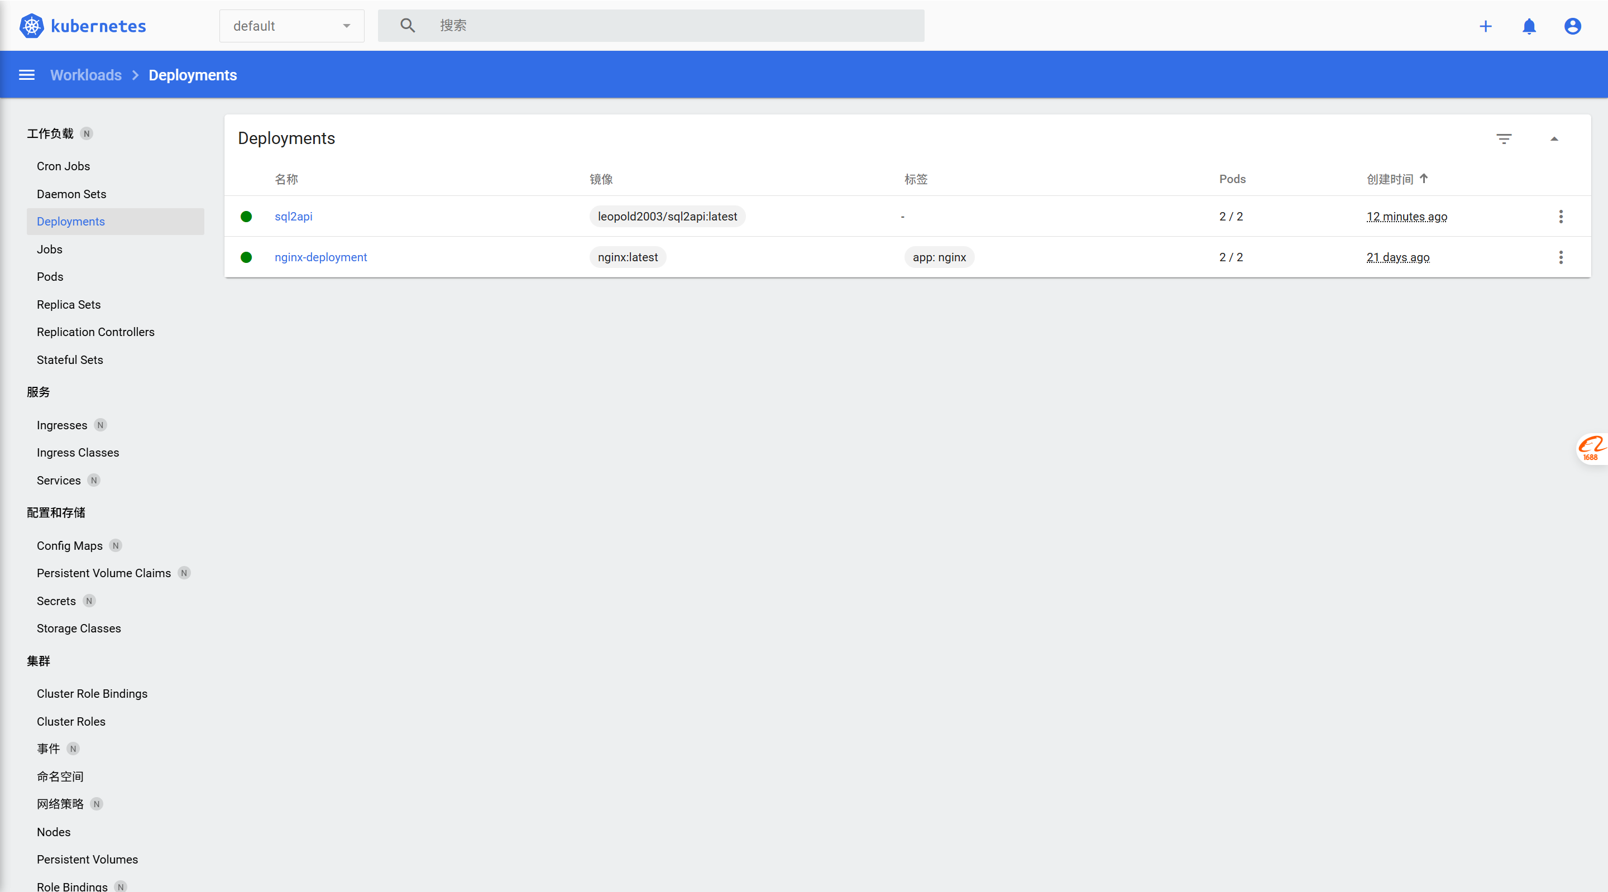Open the sql2api deployment details
This screenshot has height=892, width=1608.
(x=293, y=217)
